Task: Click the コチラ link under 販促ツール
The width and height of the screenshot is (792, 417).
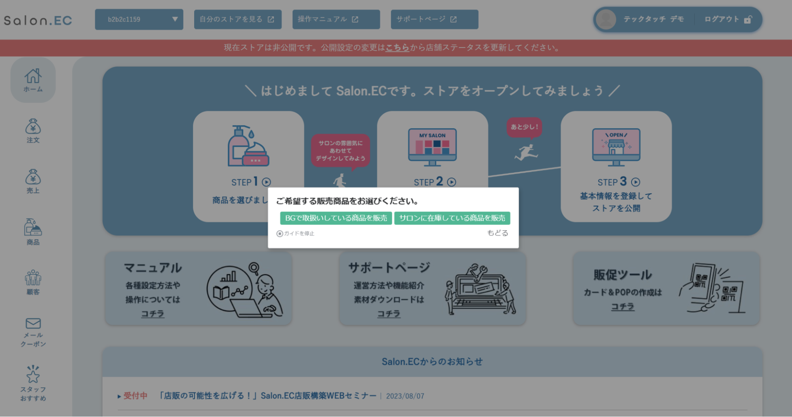Action: pyautogui.click(x=622, y=307)
